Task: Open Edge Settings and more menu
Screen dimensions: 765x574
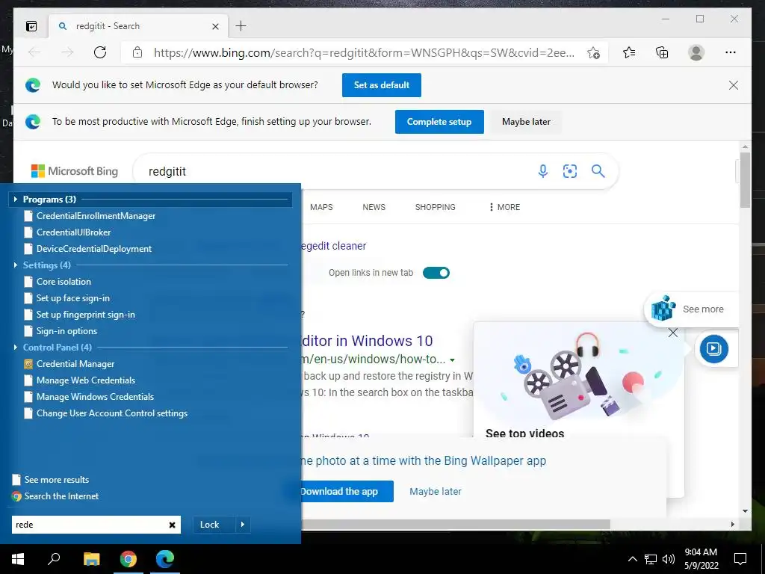Action: [731, 52]
